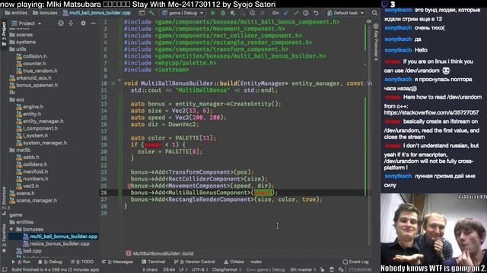Build project with the hammer icon
Image resolution: width=487 pixels, height=273 pixels.
[151, 13]
